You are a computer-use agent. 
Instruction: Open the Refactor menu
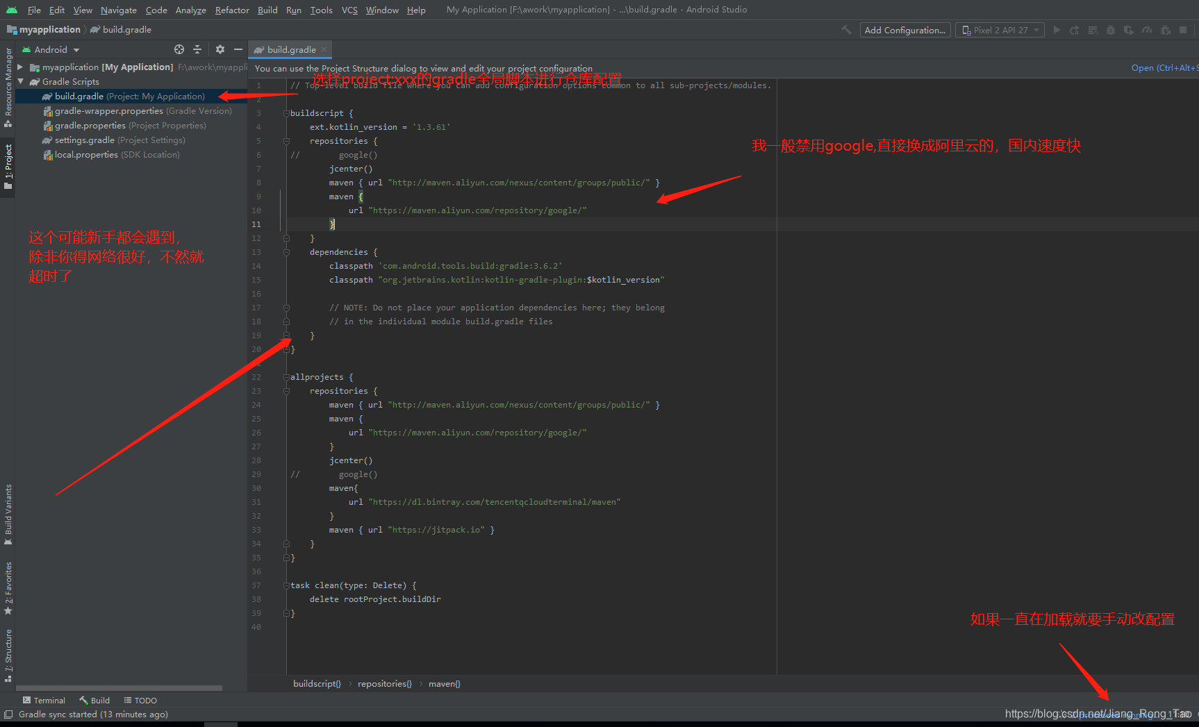pyautogui.click(x=232, y=10)
